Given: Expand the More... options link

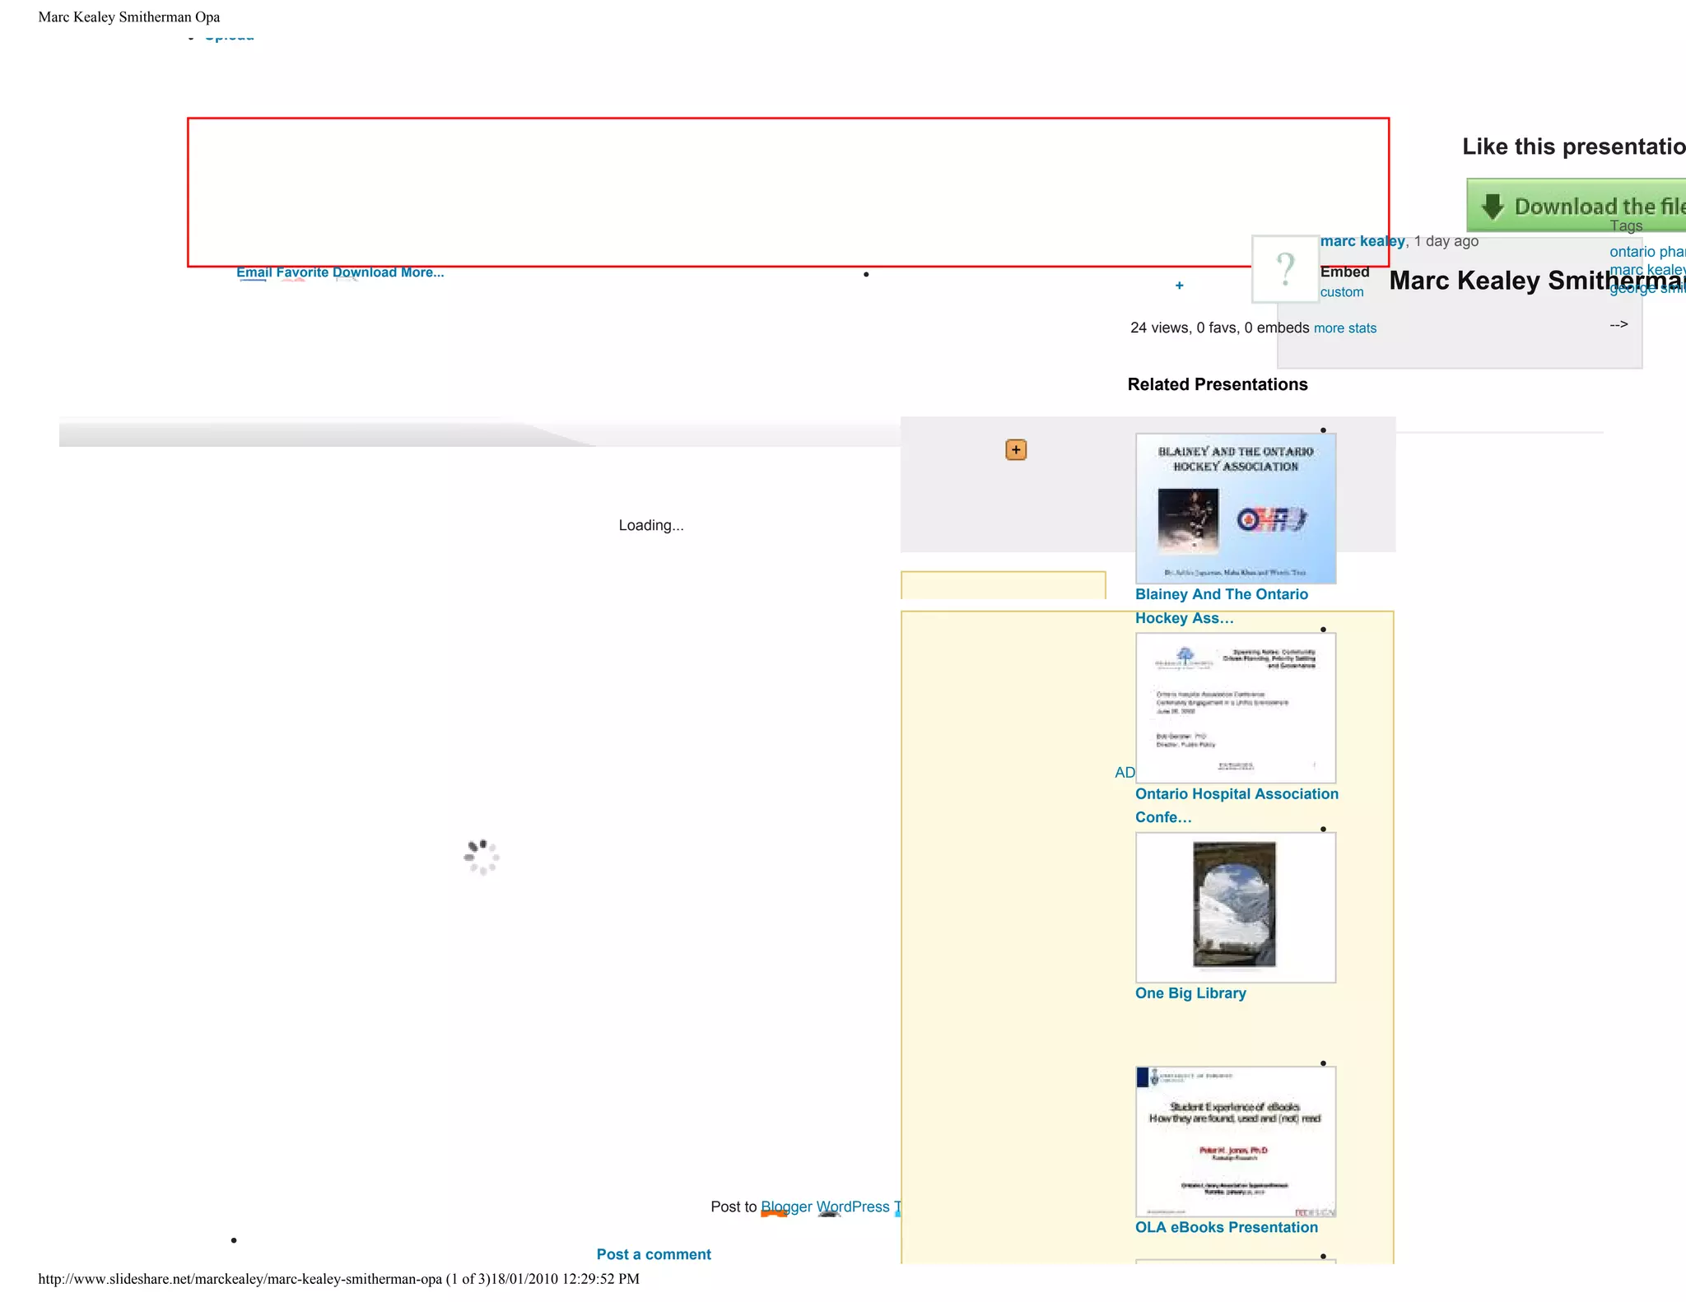Looking at the screenshot, I should coord(422,272).
